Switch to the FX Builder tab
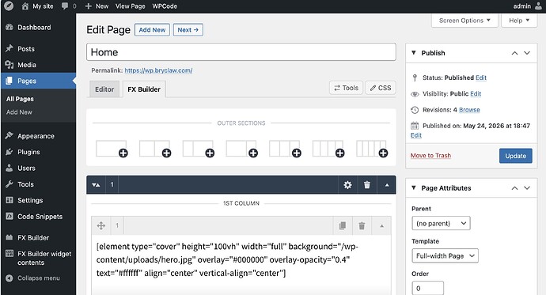Image resolution: width=546 pixels, height=295 pixels. [x=144, y=89]
